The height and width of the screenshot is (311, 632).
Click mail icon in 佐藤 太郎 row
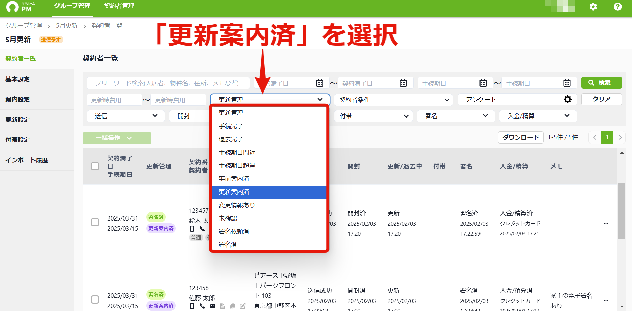pyautogui.click(x=212, y=306)
